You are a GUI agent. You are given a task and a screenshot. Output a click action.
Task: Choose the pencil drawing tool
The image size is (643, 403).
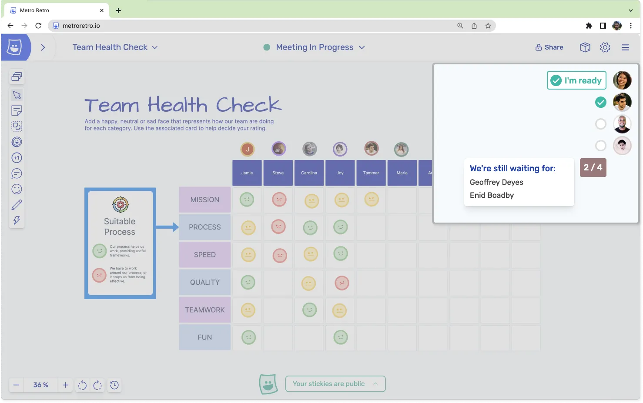[x=17, y=205]
